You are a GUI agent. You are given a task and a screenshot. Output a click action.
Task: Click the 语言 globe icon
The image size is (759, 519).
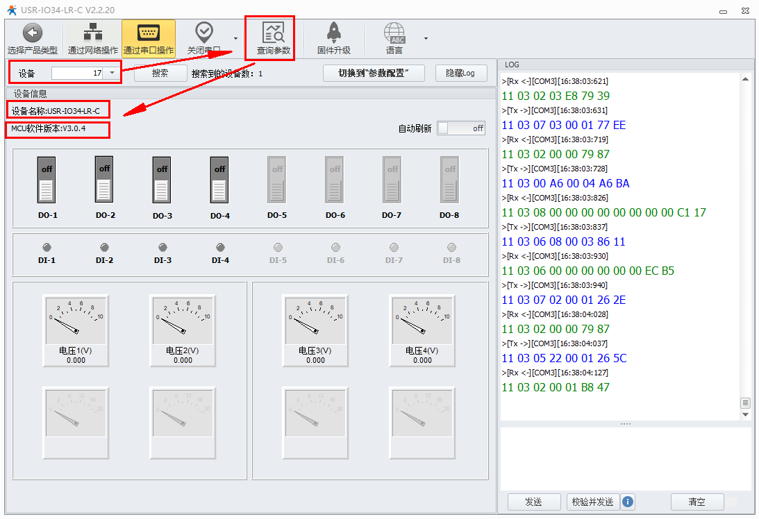[394, 33]
